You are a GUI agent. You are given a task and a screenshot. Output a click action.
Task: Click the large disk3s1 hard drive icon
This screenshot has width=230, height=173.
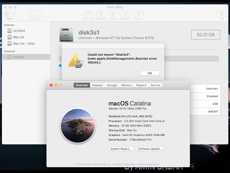pyautogui.click(x=66, y=35)
